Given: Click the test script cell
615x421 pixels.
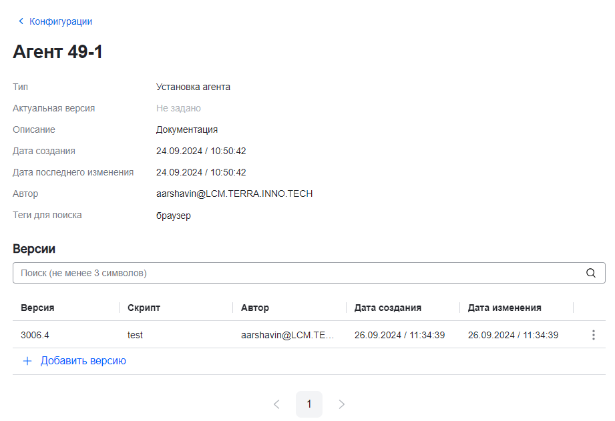Looking at the screenshot, I should (135, 335).
